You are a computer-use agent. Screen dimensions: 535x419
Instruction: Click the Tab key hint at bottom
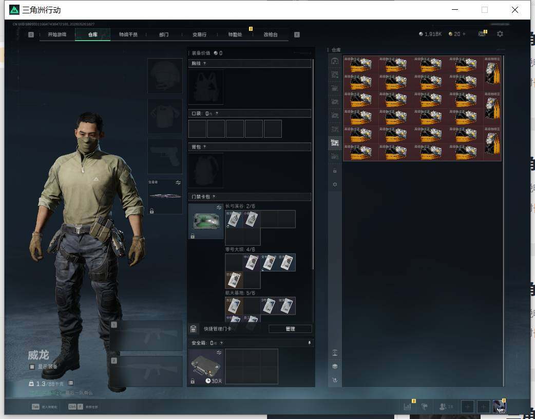[35, 407]
